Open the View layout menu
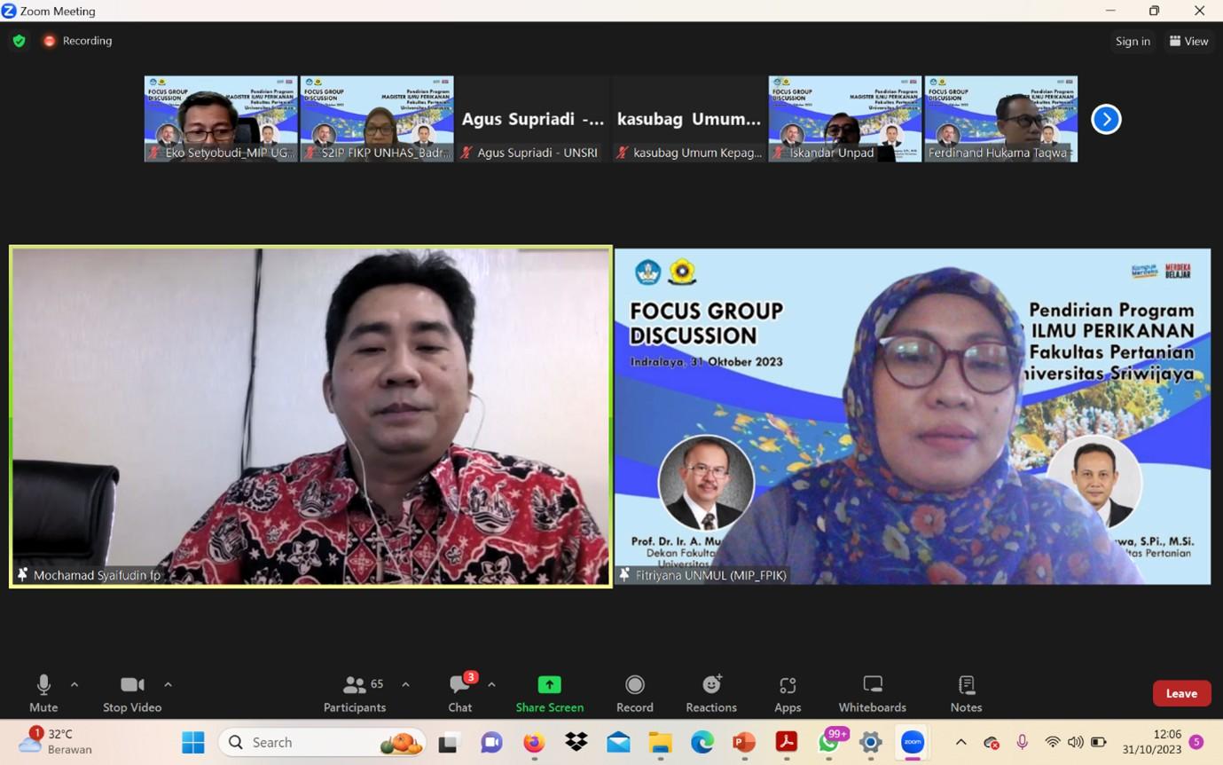Viewport: 1223px width, 765px height. click(x=1188, y=41)
